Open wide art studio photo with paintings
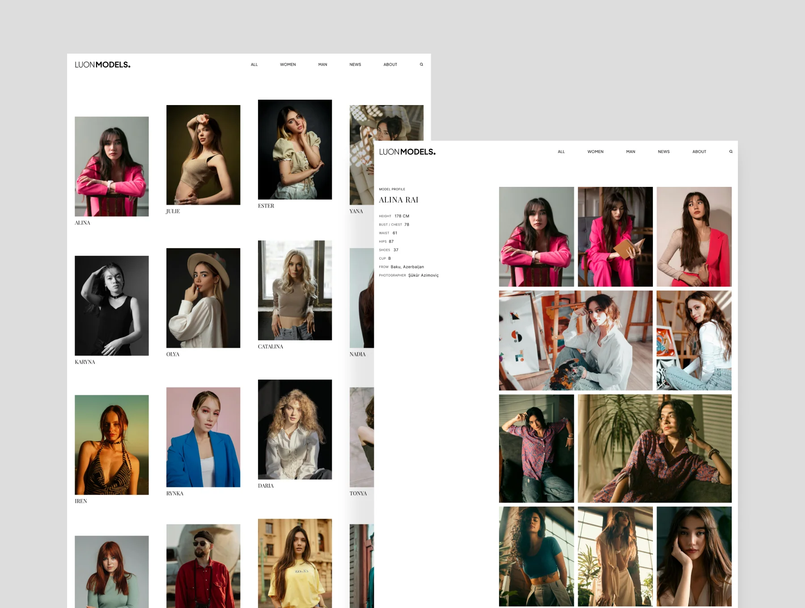805x608 pixels. pyautogui.click(x=576, y=340)
